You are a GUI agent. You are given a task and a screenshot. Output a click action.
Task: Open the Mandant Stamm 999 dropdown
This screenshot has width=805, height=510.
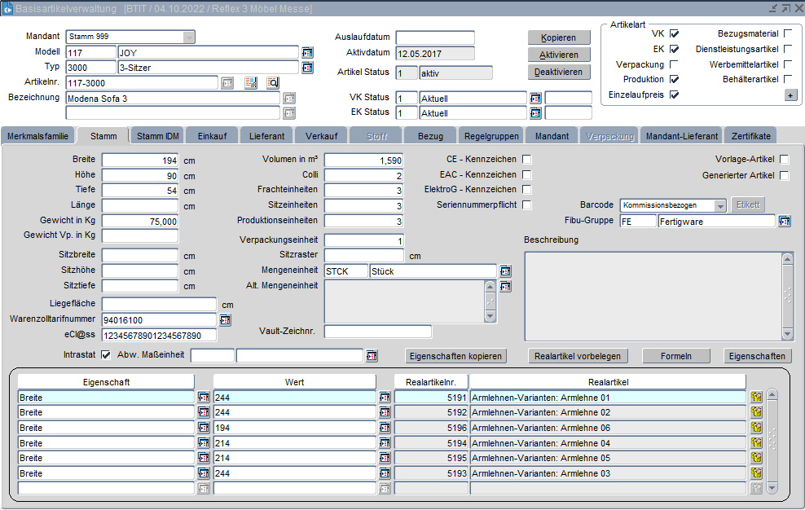[189, 37]
